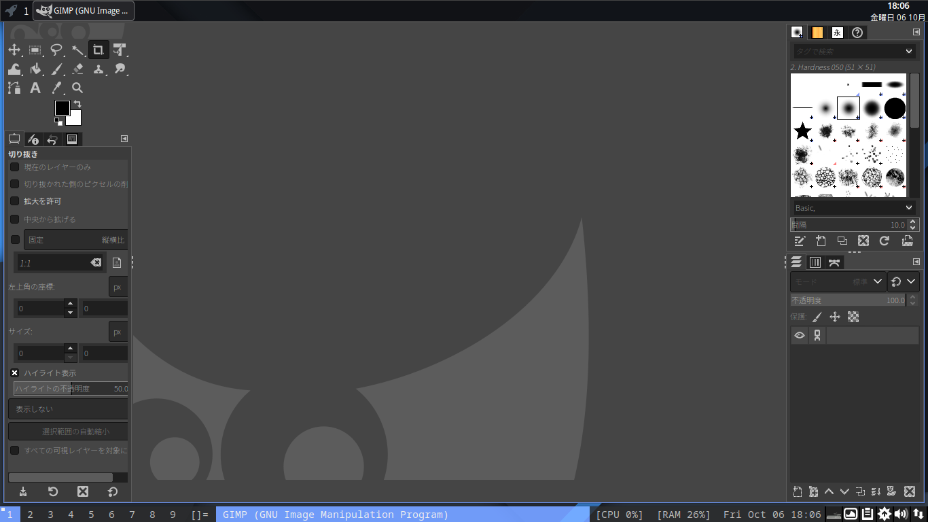Open the px unit dropdown for 左上角の座標
Image resolution: width=928 pixels, height=522 pixels.
click(x=118, y=287)
